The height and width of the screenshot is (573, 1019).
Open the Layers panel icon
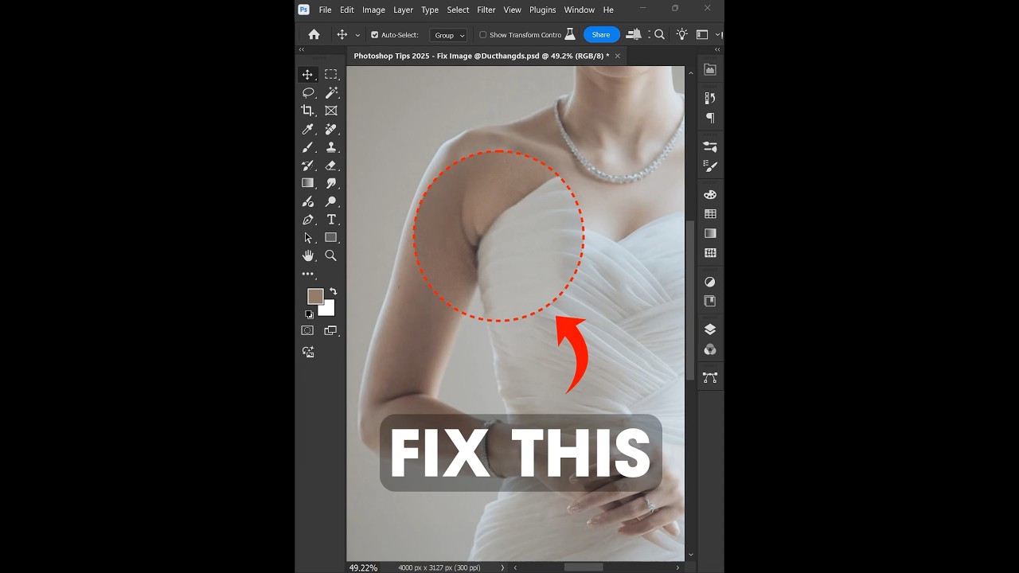coord(710,329)
